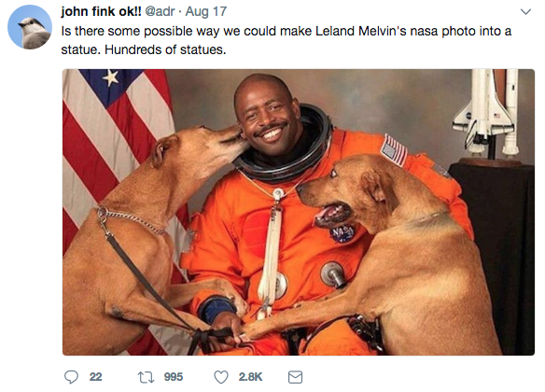Click the tweet text about statues
Screen dimensions: 545x392
tap(286, 40)
